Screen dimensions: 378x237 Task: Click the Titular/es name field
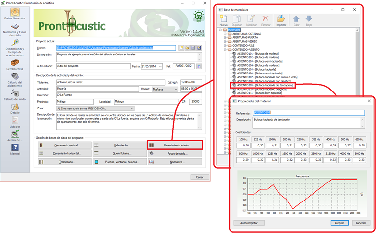tap(110, 82)
